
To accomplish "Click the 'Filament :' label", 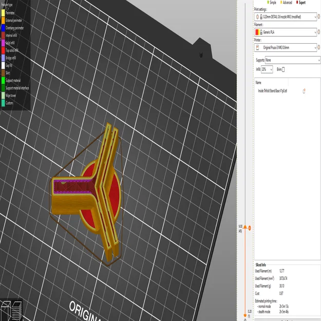I will pyautogui.click(x=258, y=25).
